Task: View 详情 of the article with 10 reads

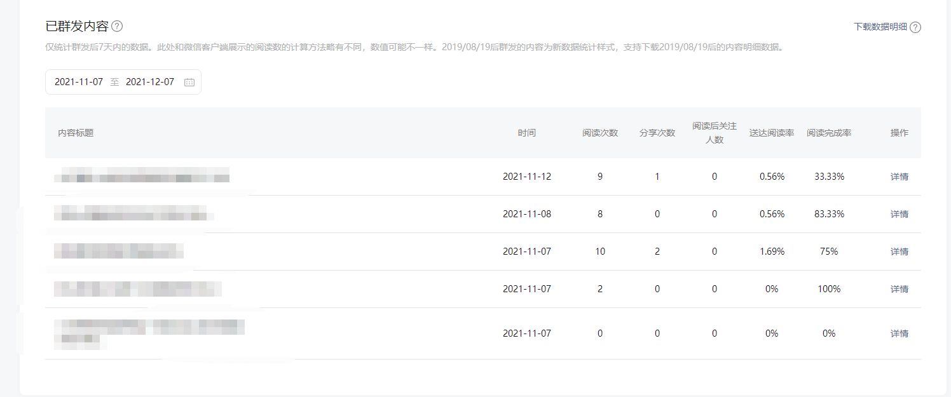Action: 899,252
